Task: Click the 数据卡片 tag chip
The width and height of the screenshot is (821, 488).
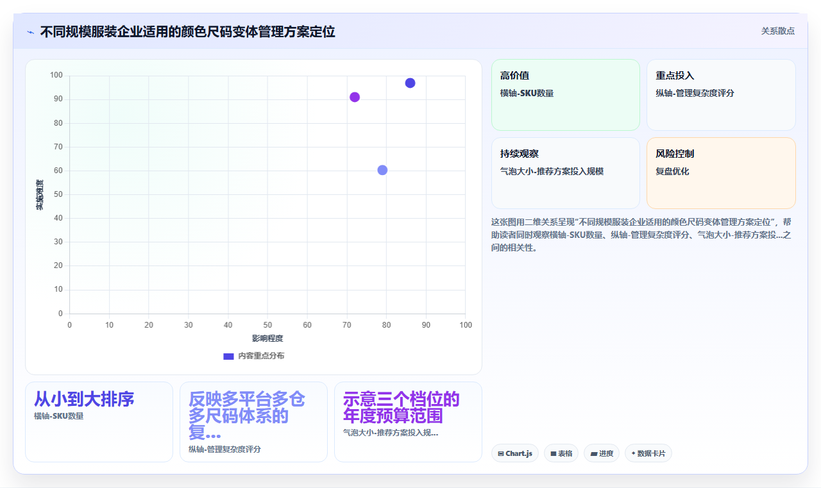Action: pyautogui.click(x=648, y=453)
